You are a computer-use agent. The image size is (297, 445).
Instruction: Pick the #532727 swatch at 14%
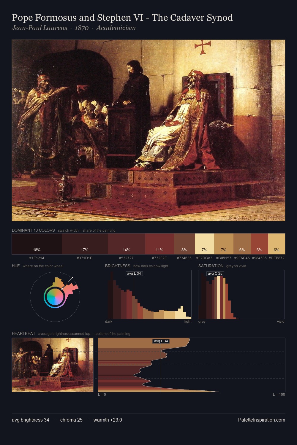pyautogui.click(x=127, y=244)
